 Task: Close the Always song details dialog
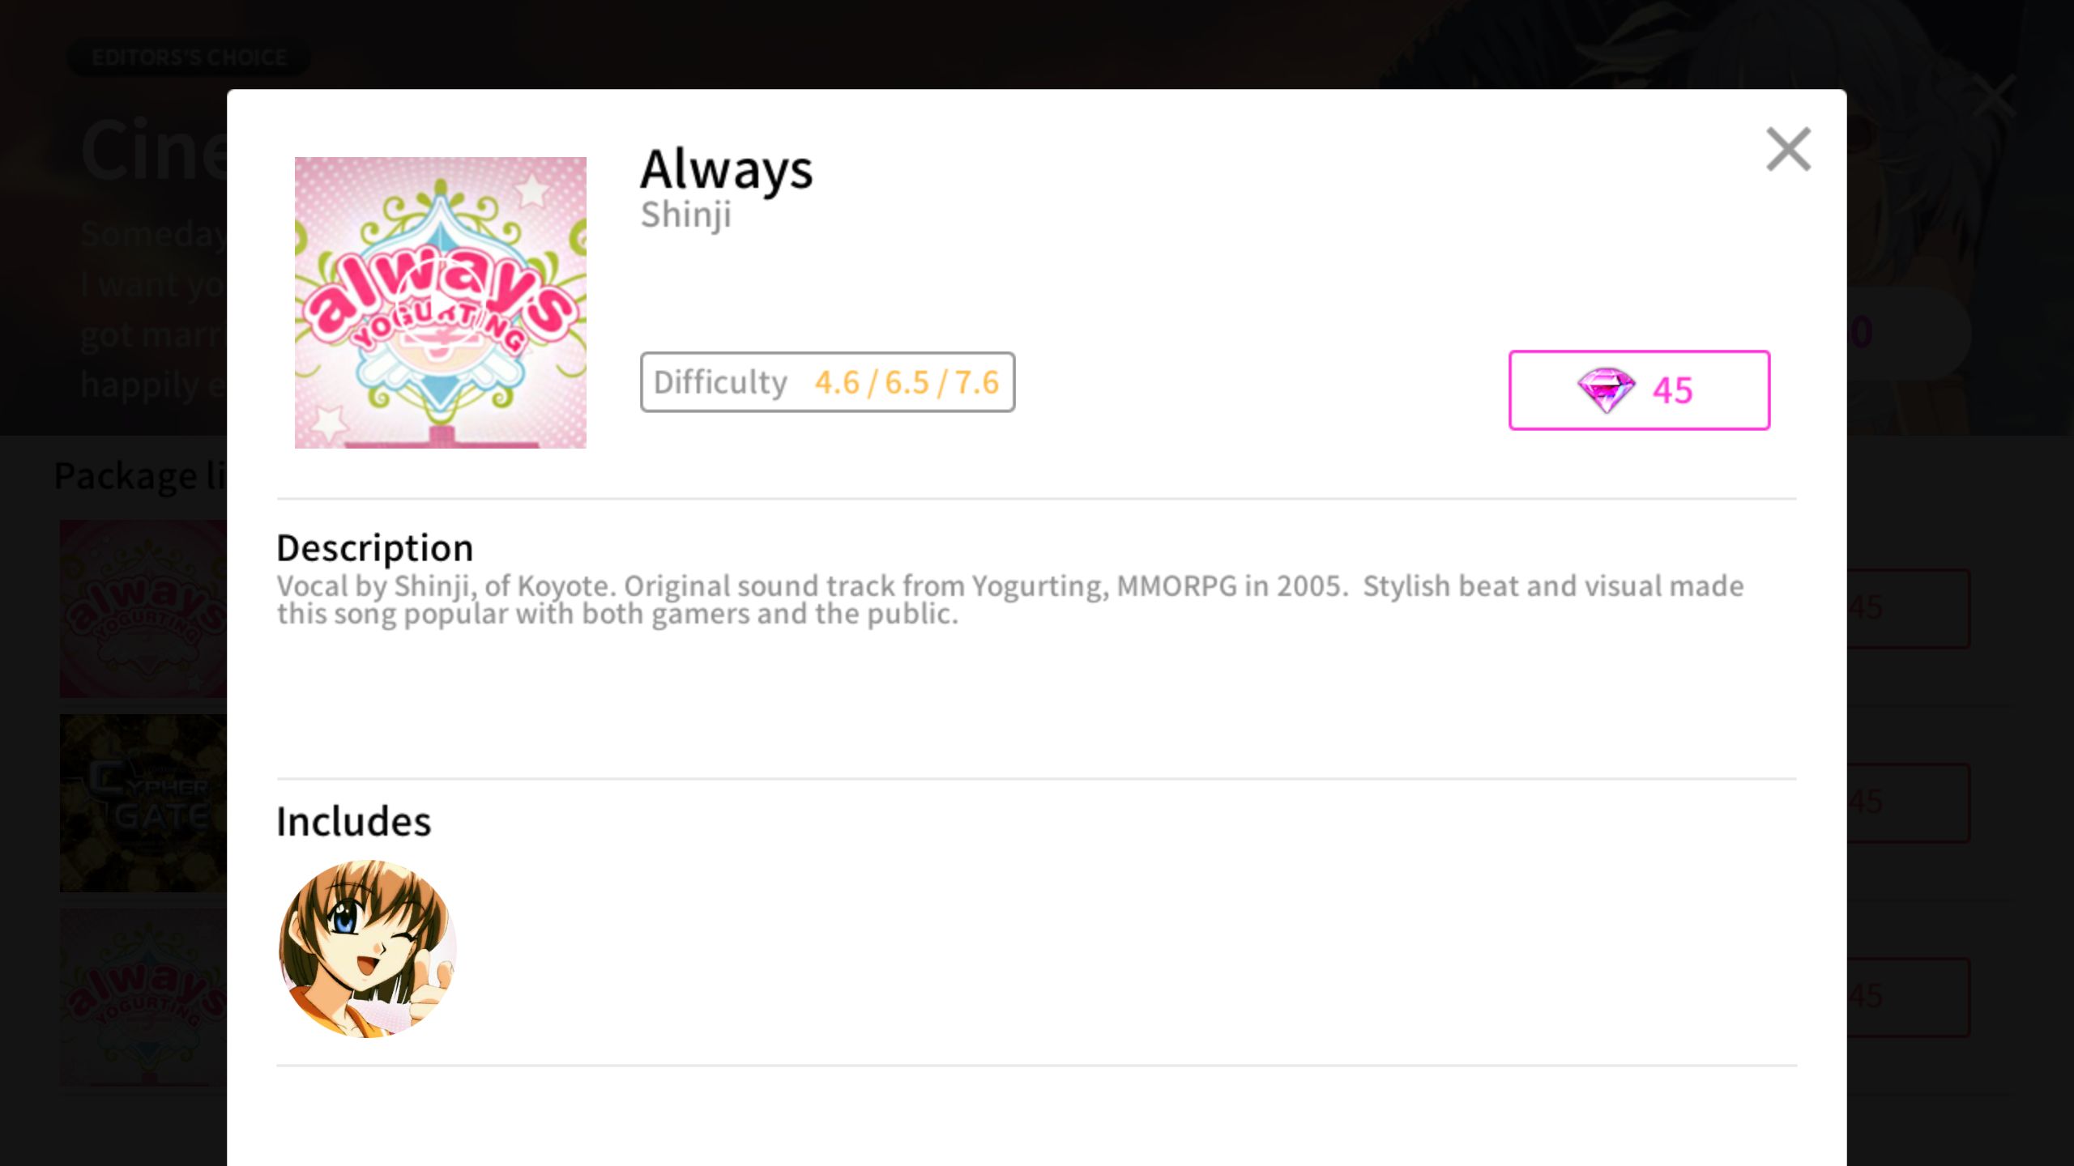[x=1788, y=149]
